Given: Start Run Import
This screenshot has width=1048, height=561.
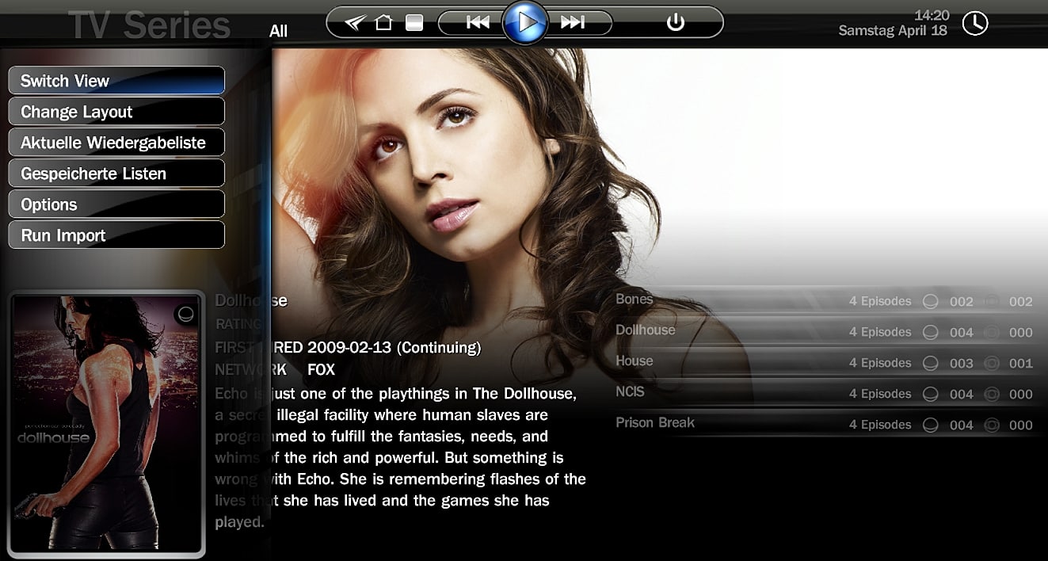Looking at the screenshot, I should pyautogui.click(x=116, y=235).
